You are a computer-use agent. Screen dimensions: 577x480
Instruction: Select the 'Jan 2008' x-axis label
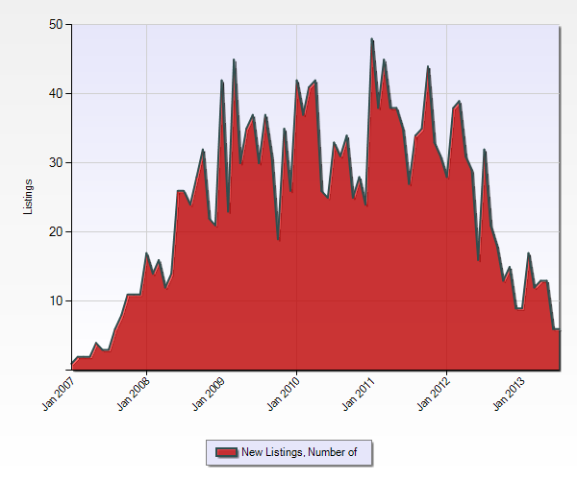point(133,395)
